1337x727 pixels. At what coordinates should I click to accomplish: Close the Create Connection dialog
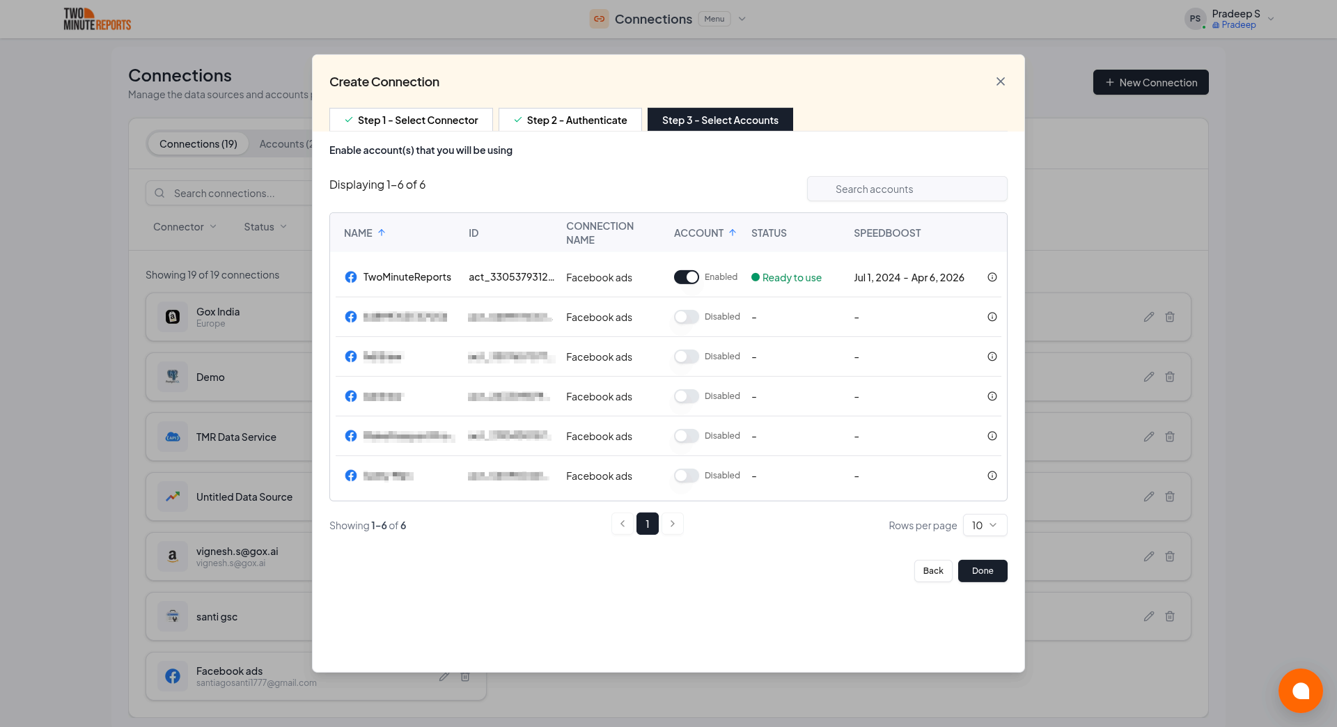(x=1001, y=81)
